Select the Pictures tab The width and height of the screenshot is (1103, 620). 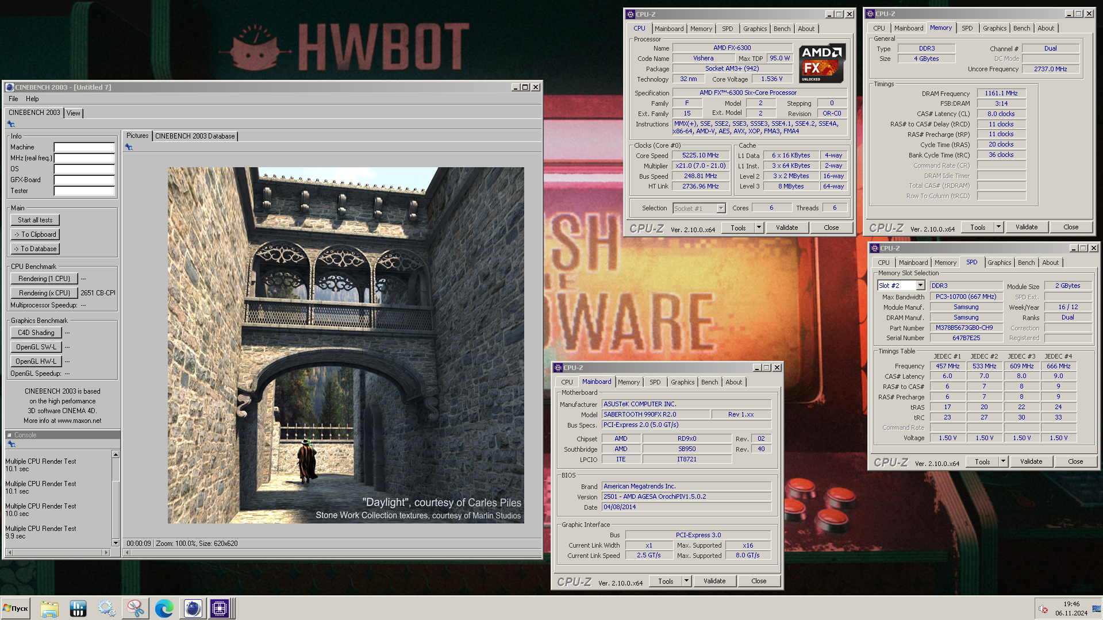(x=137, y=136)
